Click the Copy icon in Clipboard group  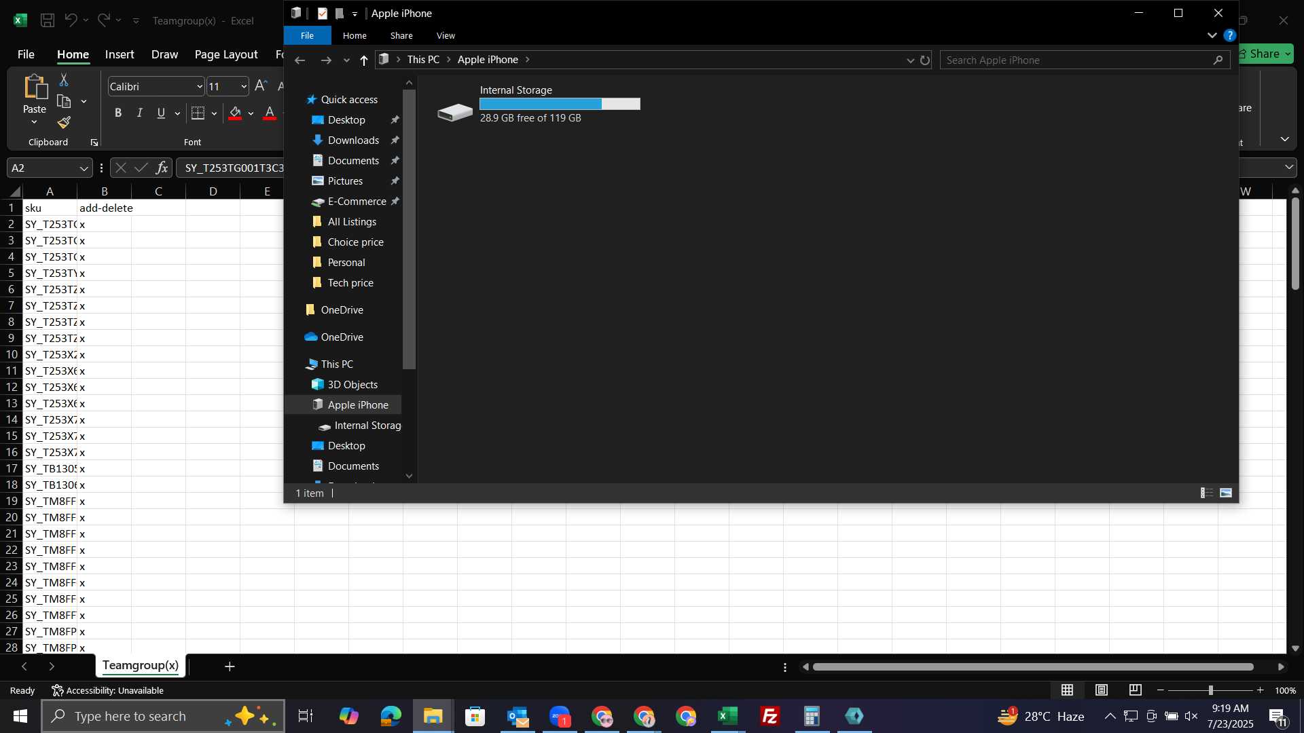tap(65, 102)
